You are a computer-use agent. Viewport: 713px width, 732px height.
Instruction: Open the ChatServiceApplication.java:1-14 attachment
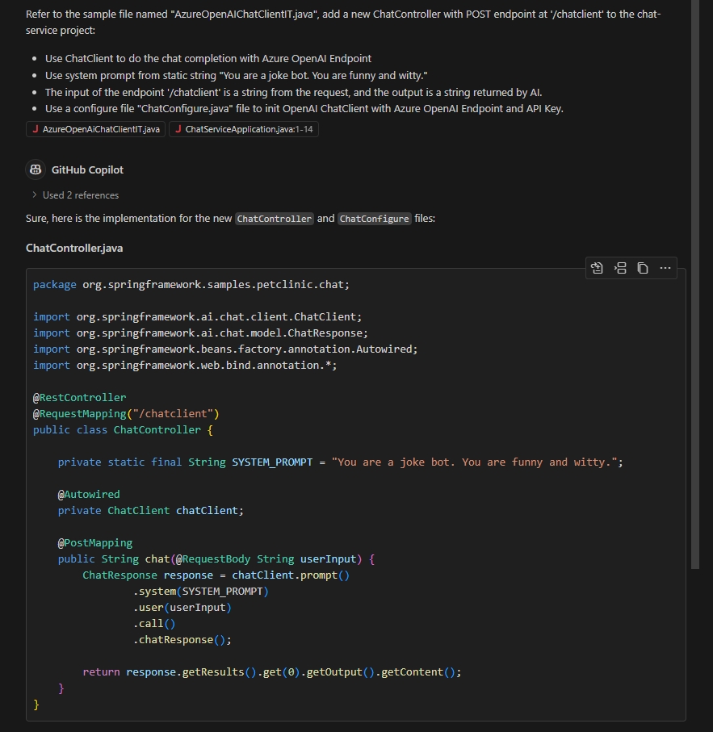[x=244, y=129]
